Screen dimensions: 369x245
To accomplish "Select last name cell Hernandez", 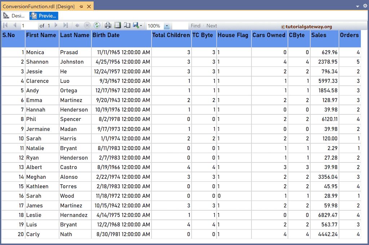I will pyautogui.click(x=75, y=215).
